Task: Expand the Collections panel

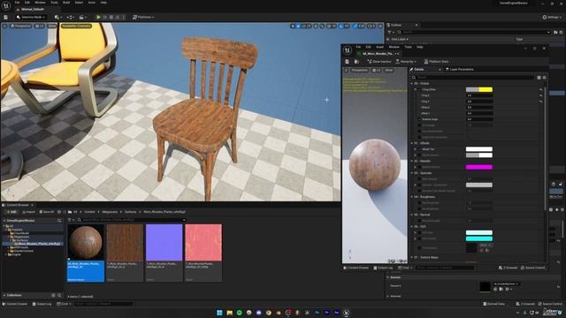Action: 4,295
